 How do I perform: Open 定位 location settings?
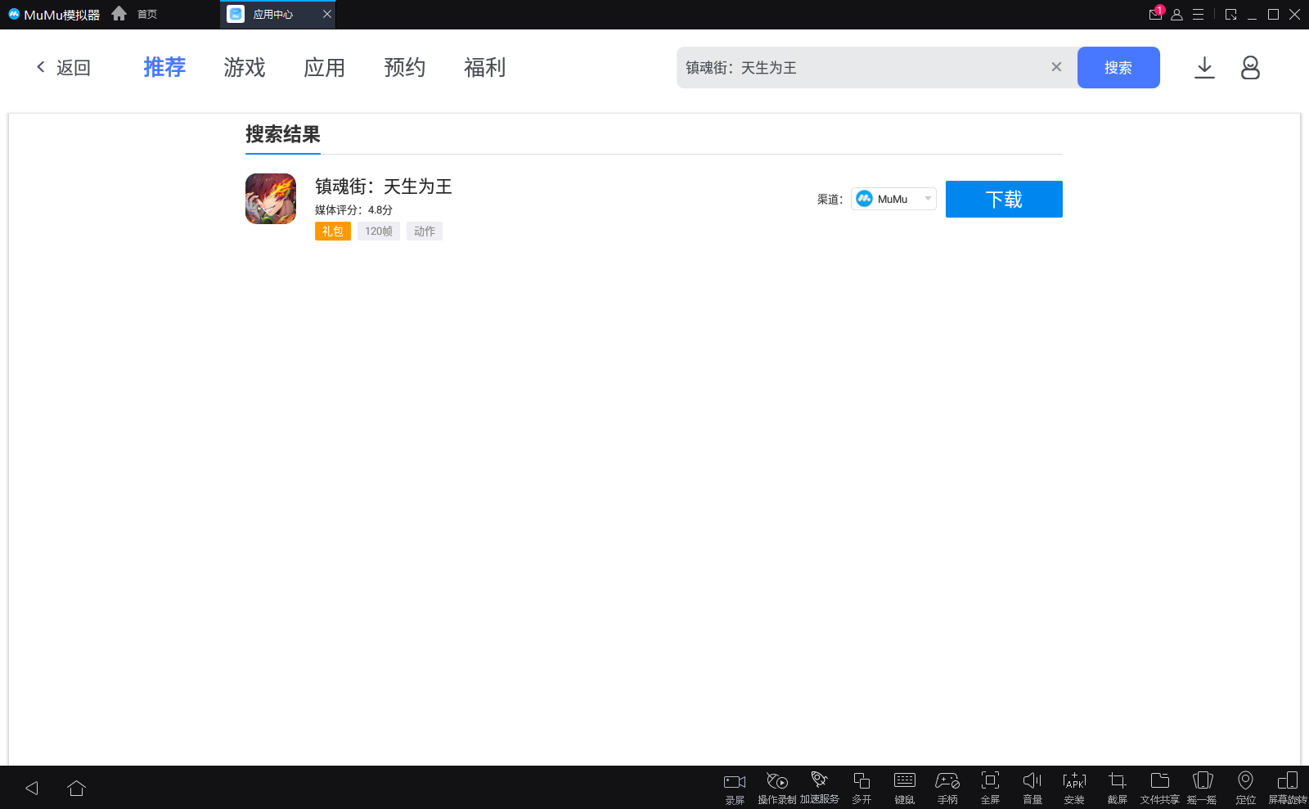point(1245,789)
